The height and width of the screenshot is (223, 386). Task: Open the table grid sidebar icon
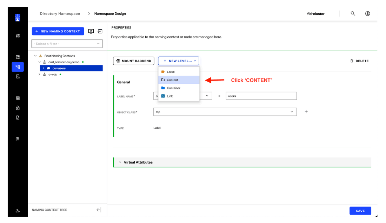click(x=18, y=98)
